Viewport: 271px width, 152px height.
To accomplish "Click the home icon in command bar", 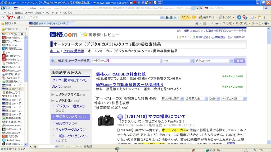I will [197, 23].
